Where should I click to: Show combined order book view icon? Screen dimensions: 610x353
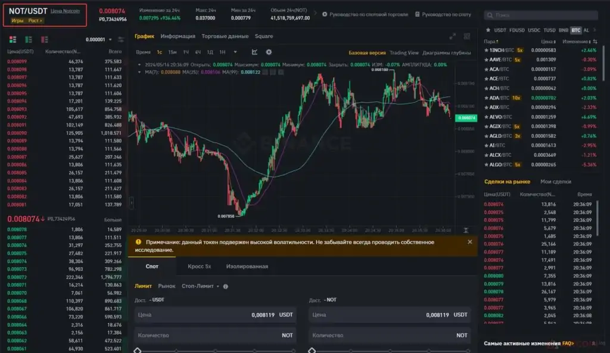click(x=13, y=39)
